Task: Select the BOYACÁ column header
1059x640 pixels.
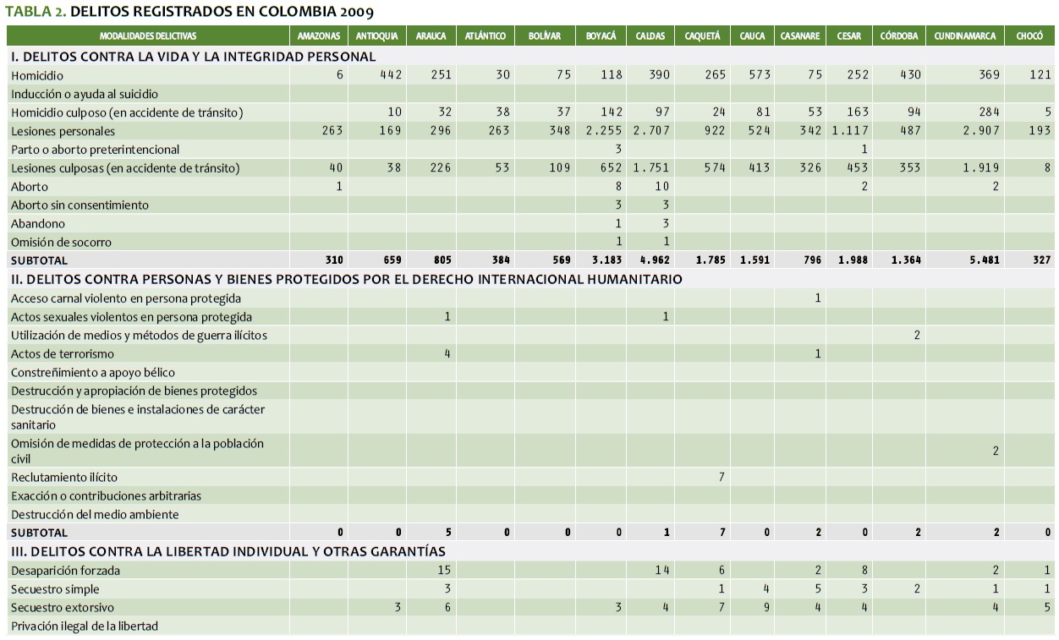Action: tap(601, 36)
